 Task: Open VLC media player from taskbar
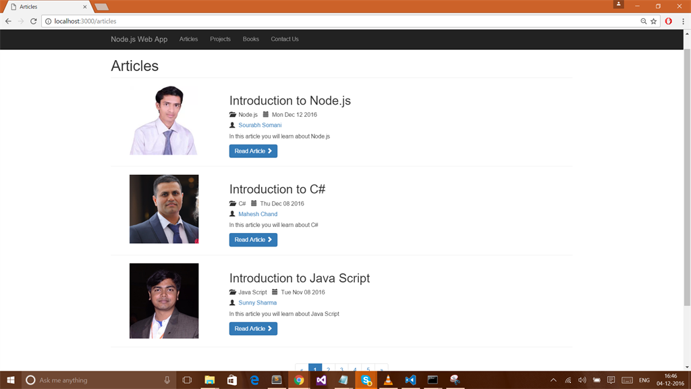(388, 380)
